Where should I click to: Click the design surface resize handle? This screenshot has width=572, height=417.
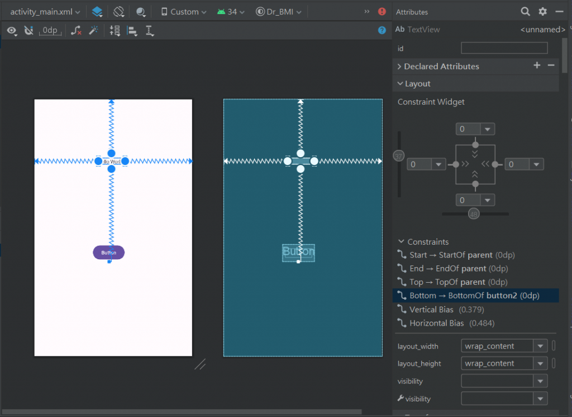point(200,364)
